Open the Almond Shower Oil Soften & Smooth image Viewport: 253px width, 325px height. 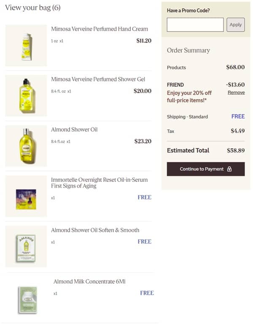(26, 246)
